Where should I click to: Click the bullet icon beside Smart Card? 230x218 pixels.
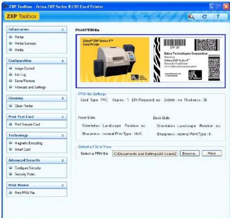pos(11,149)
